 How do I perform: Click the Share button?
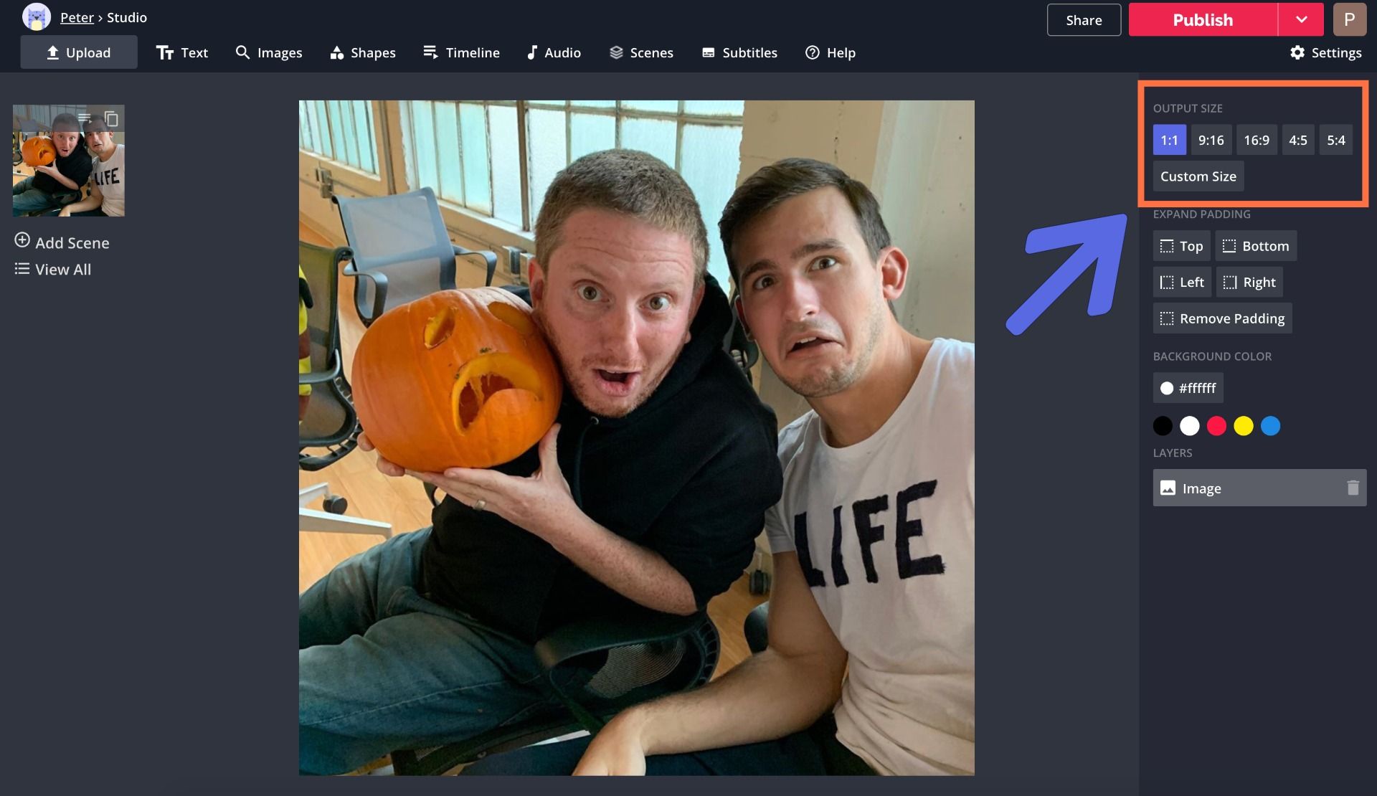pos(1084,19)
